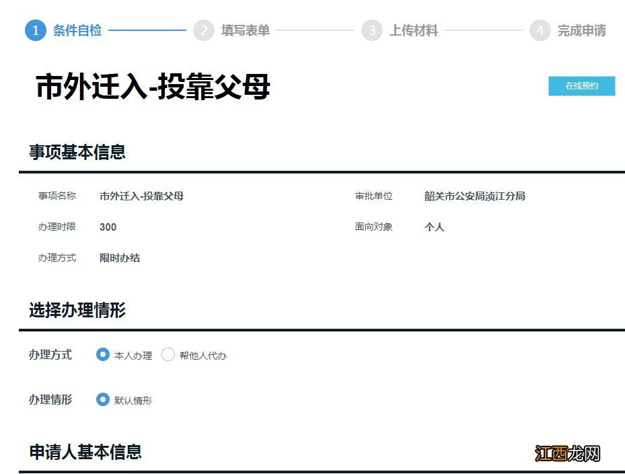Click the step 3 '上传材料' circle icon
625x474 pixels.
pyautogui.click(x=372, y=30)
